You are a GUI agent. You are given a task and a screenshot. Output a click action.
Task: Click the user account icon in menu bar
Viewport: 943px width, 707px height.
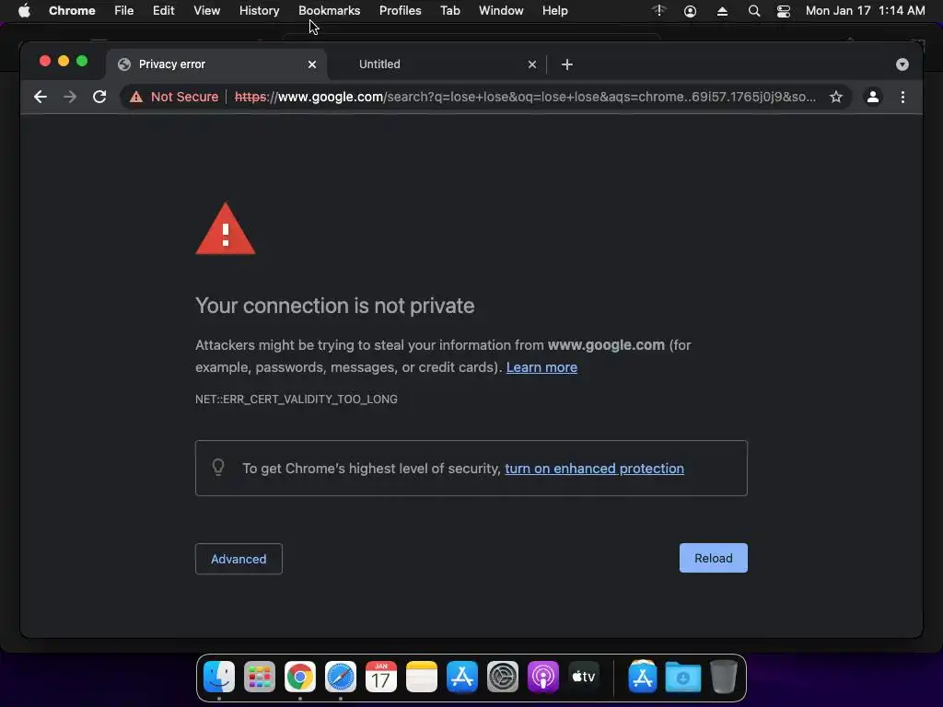click(x=691, y=11)
